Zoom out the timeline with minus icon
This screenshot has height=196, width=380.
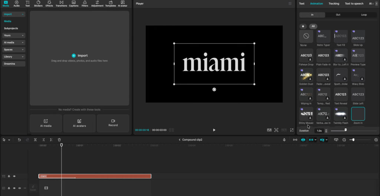(344, 140)
